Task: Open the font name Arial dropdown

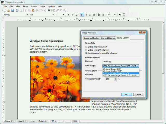Action: tap(52, 15)
